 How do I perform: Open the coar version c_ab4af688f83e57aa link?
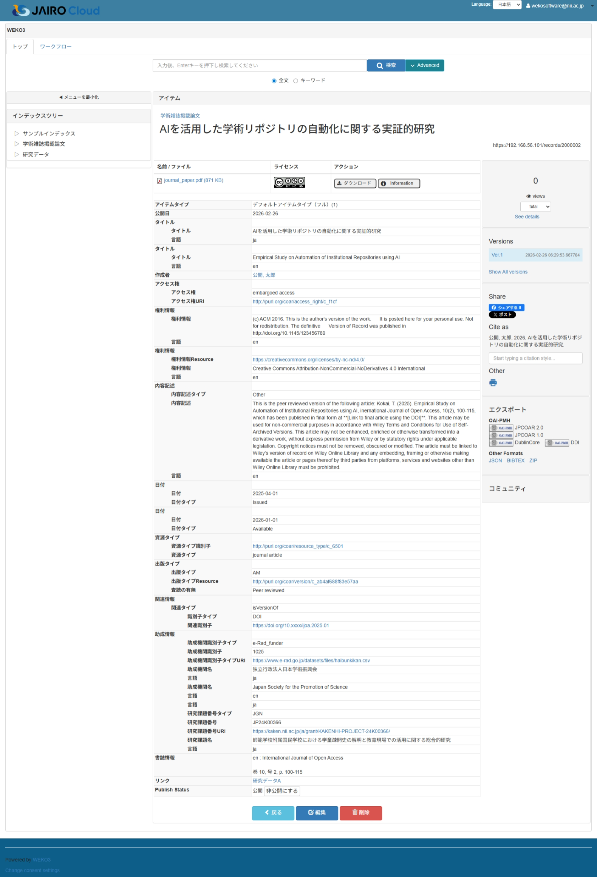(305, 582)
